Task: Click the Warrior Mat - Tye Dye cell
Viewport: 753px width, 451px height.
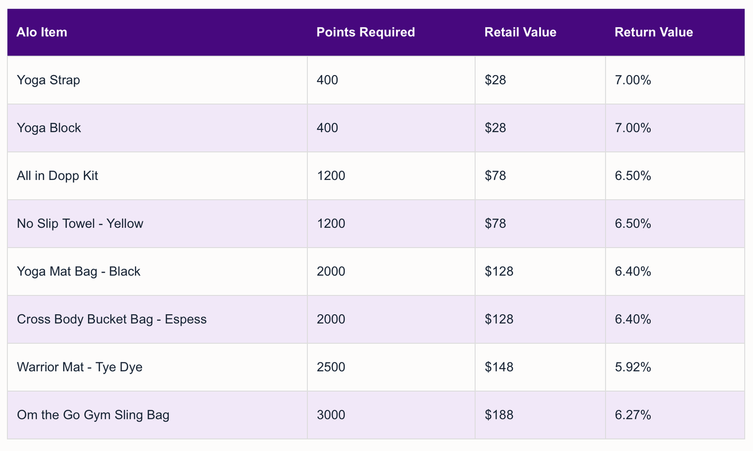Action: pyautogui.click(x=80, y=367)
